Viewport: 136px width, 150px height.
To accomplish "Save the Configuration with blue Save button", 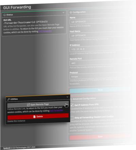I will pos(100,90).
